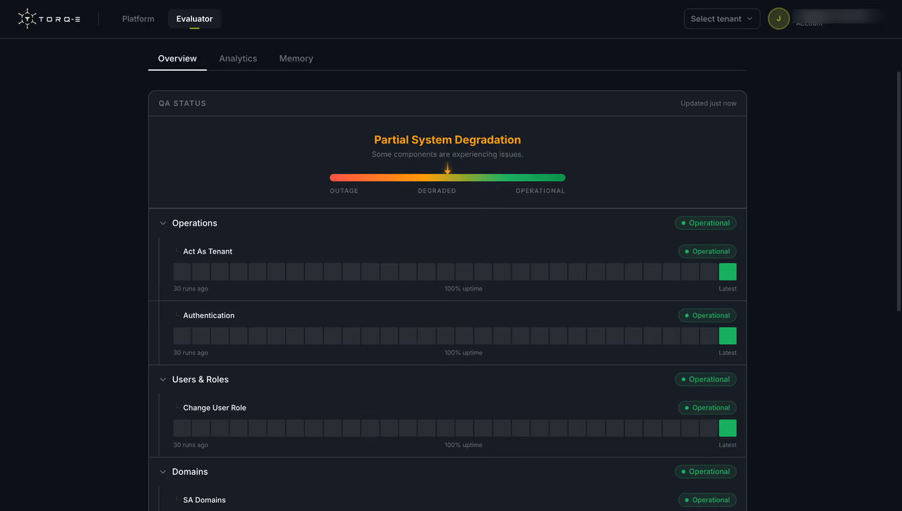Click the OUTAGE gauge label

(344, 191)
